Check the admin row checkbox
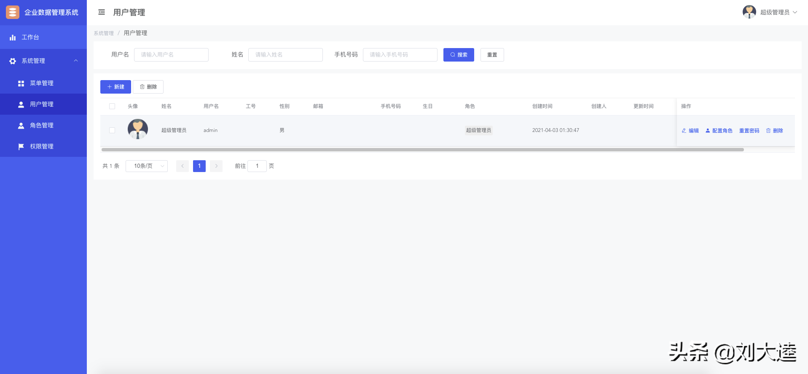The height and width of the screenshot is (374, 808). (112, 130)
